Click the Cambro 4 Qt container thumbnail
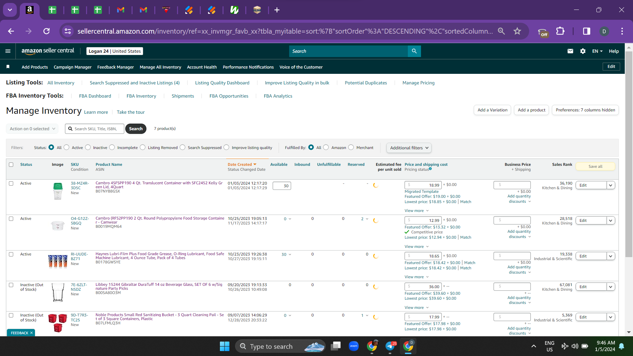 58,191
